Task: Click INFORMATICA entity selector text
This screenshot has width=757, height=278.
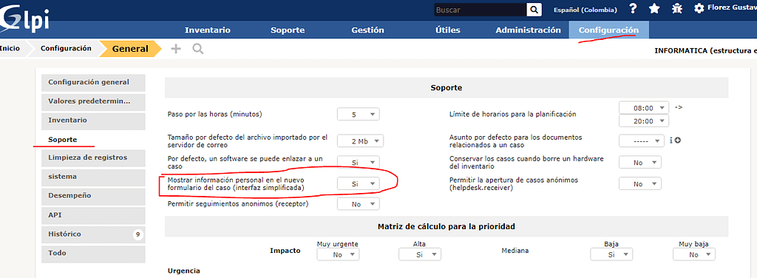Action: click(705, 50)
